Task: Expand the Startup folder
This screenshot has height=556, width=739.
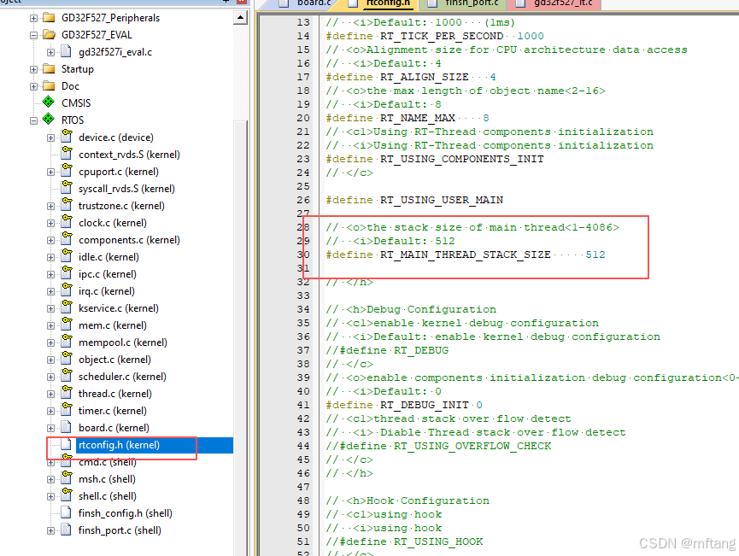Action: (x=33, y=69)
